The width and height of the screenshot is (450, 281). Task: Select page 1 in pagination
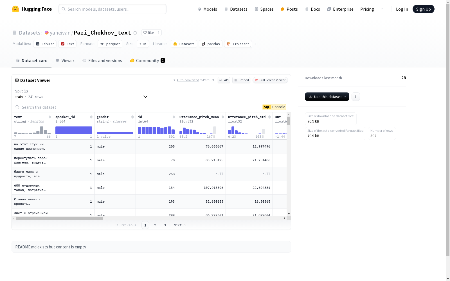click(145, 225)
